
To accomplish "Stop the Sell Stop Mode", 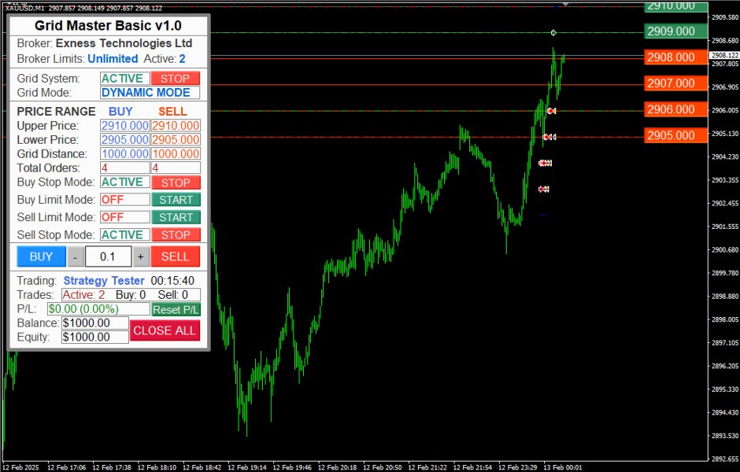I will [175, 234].
